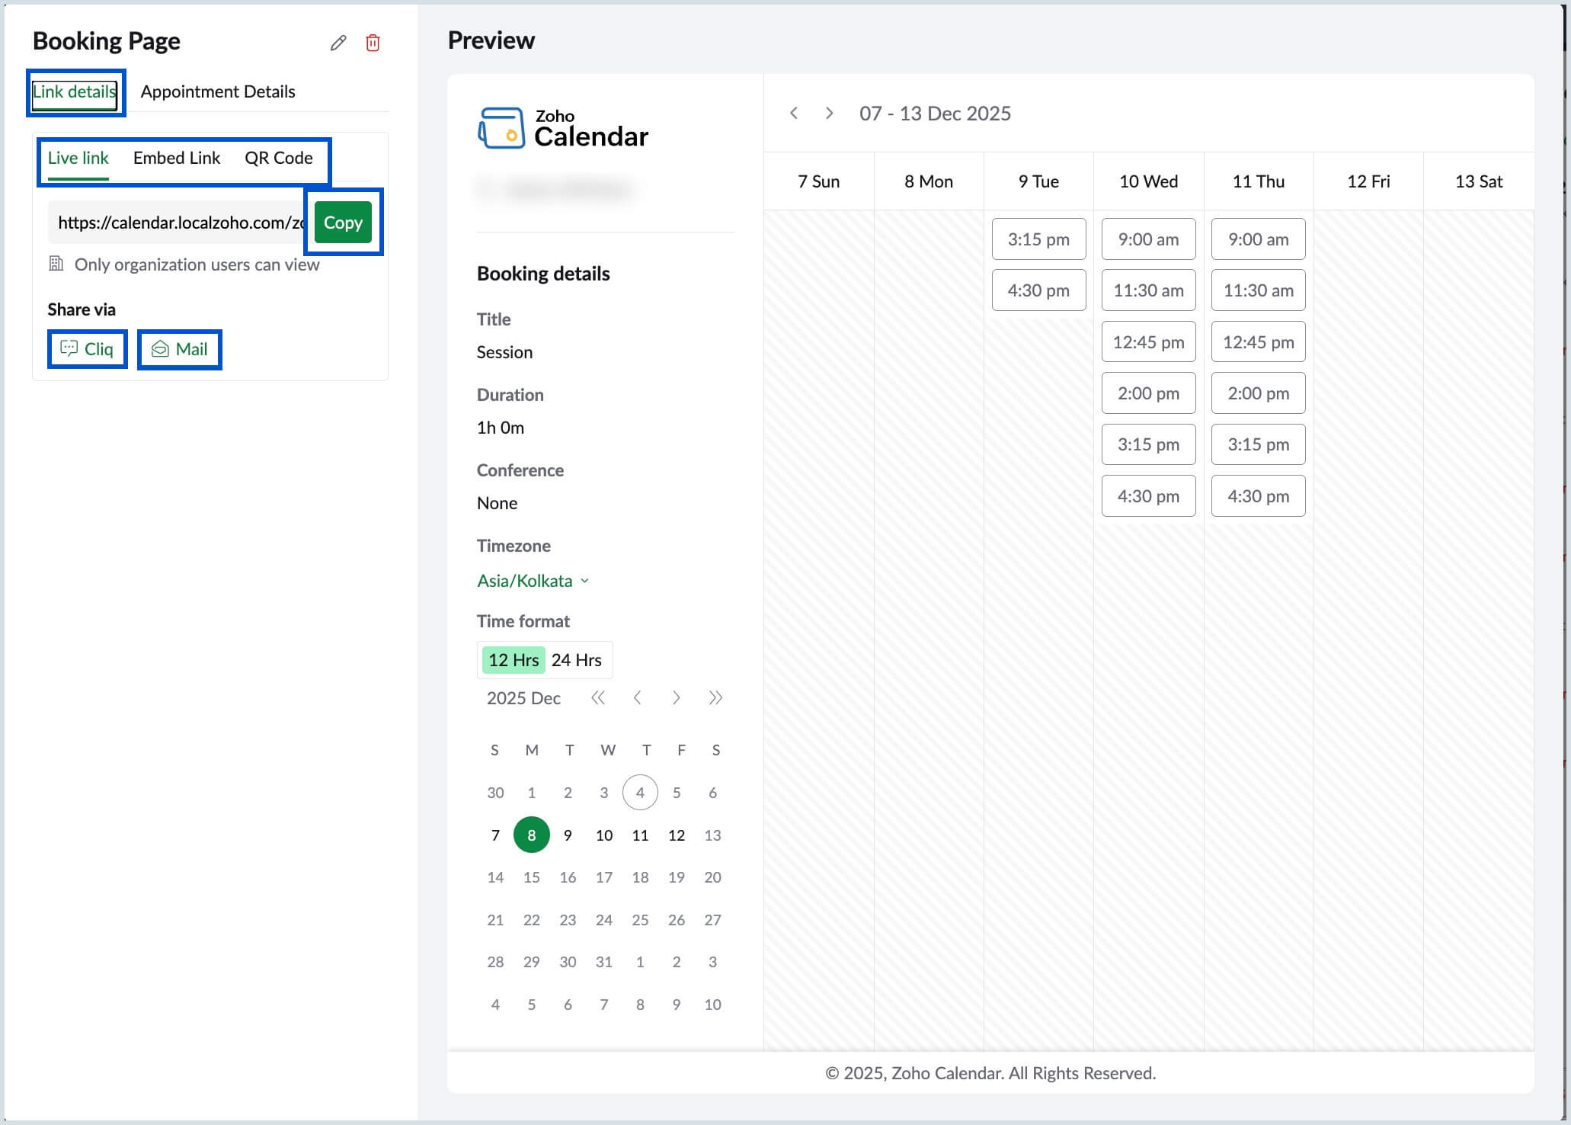This screenshot has height=1125, width=1571.
Task: Click the 10 Wed column header
Action: [1148, 181]
